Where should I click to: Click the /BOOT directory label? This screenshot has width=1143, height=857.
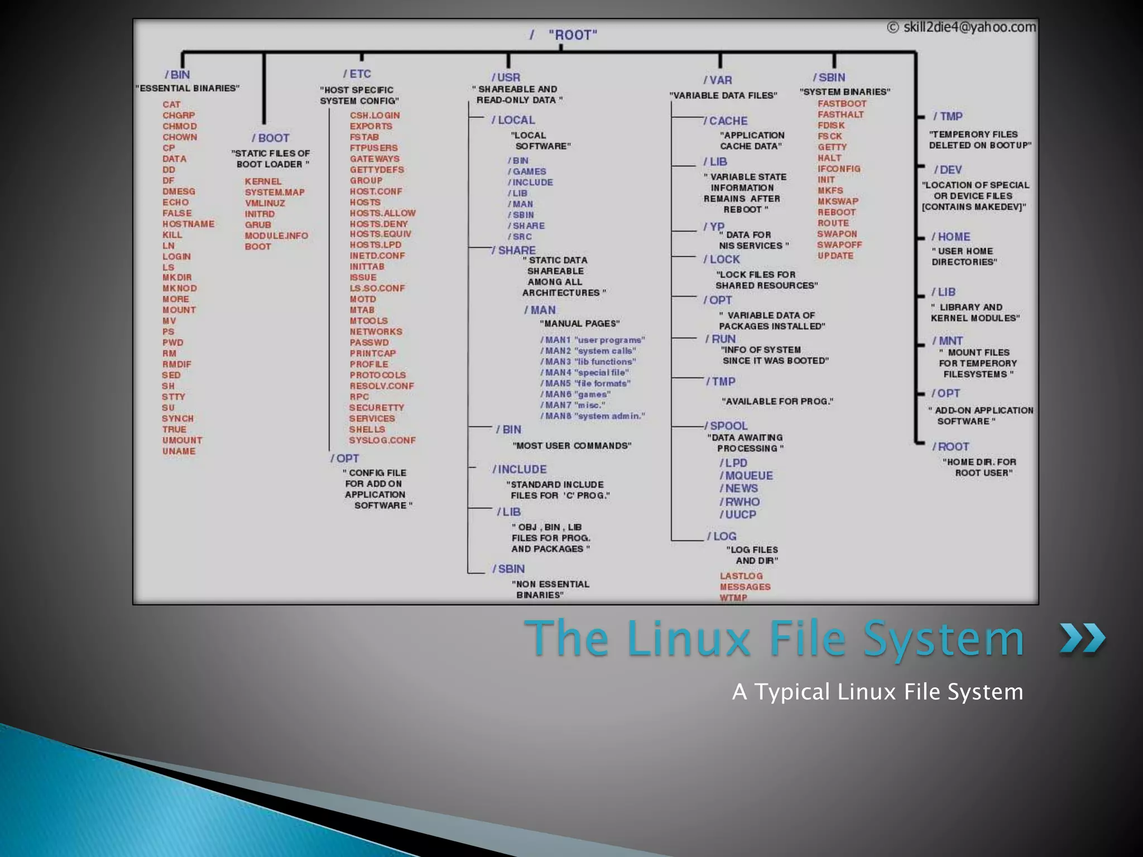pos(270,138)
